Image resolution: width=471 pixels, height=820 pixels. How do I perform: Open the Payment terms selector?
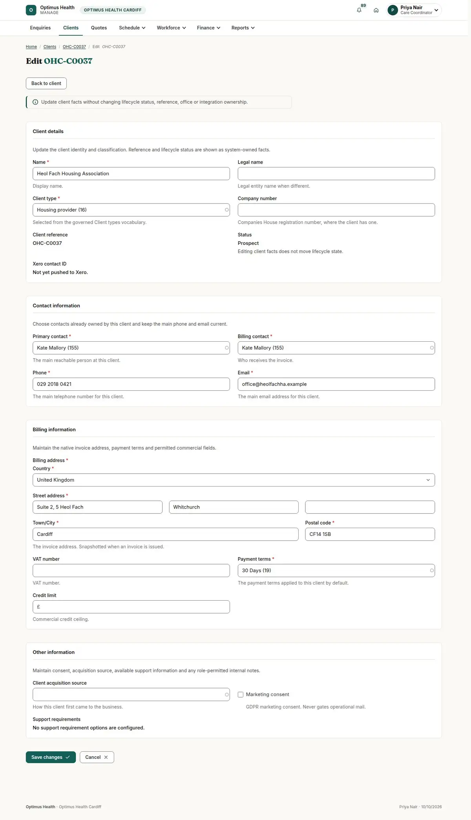[336, 570]
